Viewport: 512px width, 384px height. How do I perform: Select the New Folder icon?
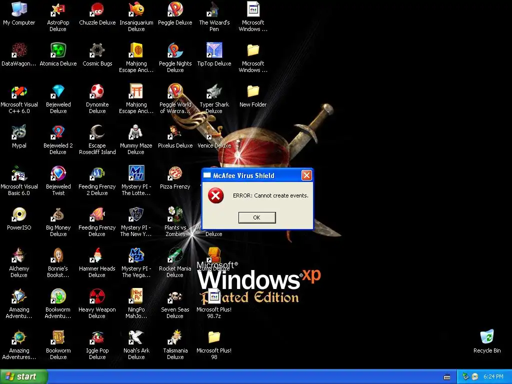tap(253, 92)
